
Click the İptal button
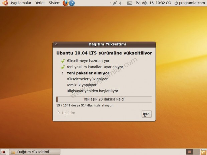(x=147, y=114)
